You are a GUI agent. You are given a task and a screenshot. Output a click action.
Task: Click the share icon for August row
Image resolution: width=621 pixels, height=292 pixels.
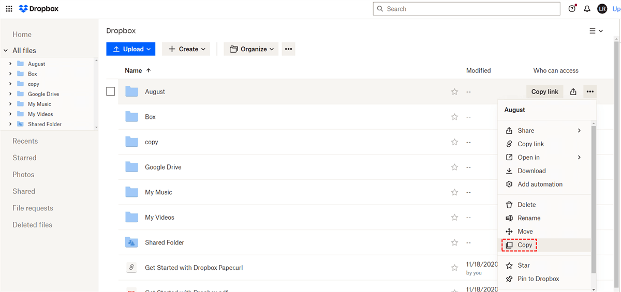tap(573, 91)
